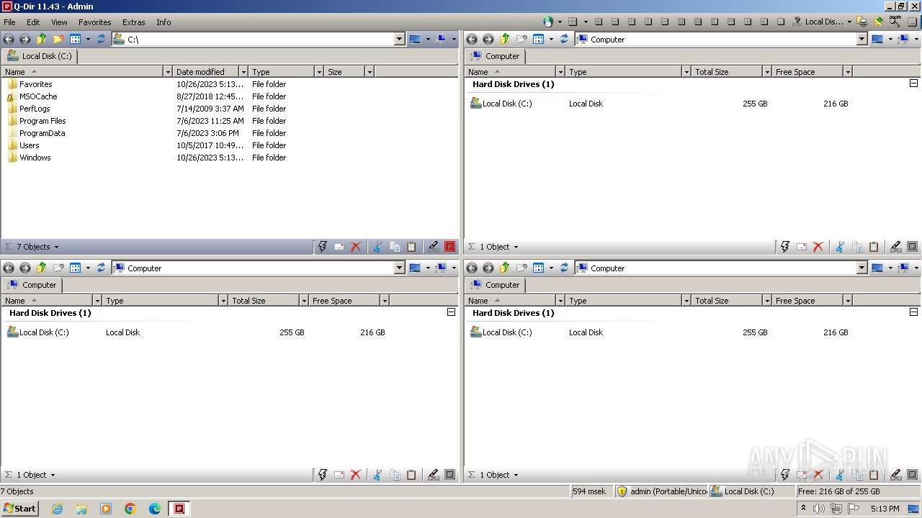The height and width of the screenshot is (518, 922).
Task: Click the Cut scissors icon in the C:\ pane
Action: [x=377, y=247]
